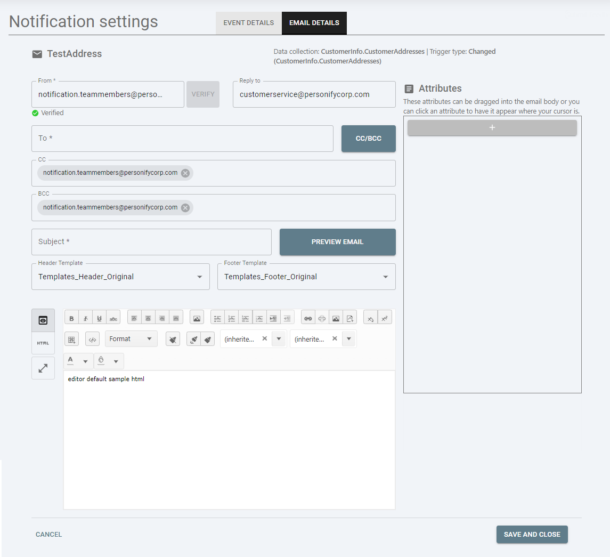The image size is (610, 557).
Task: Click the TestAddress envelope icon
Action: point(37,54)
